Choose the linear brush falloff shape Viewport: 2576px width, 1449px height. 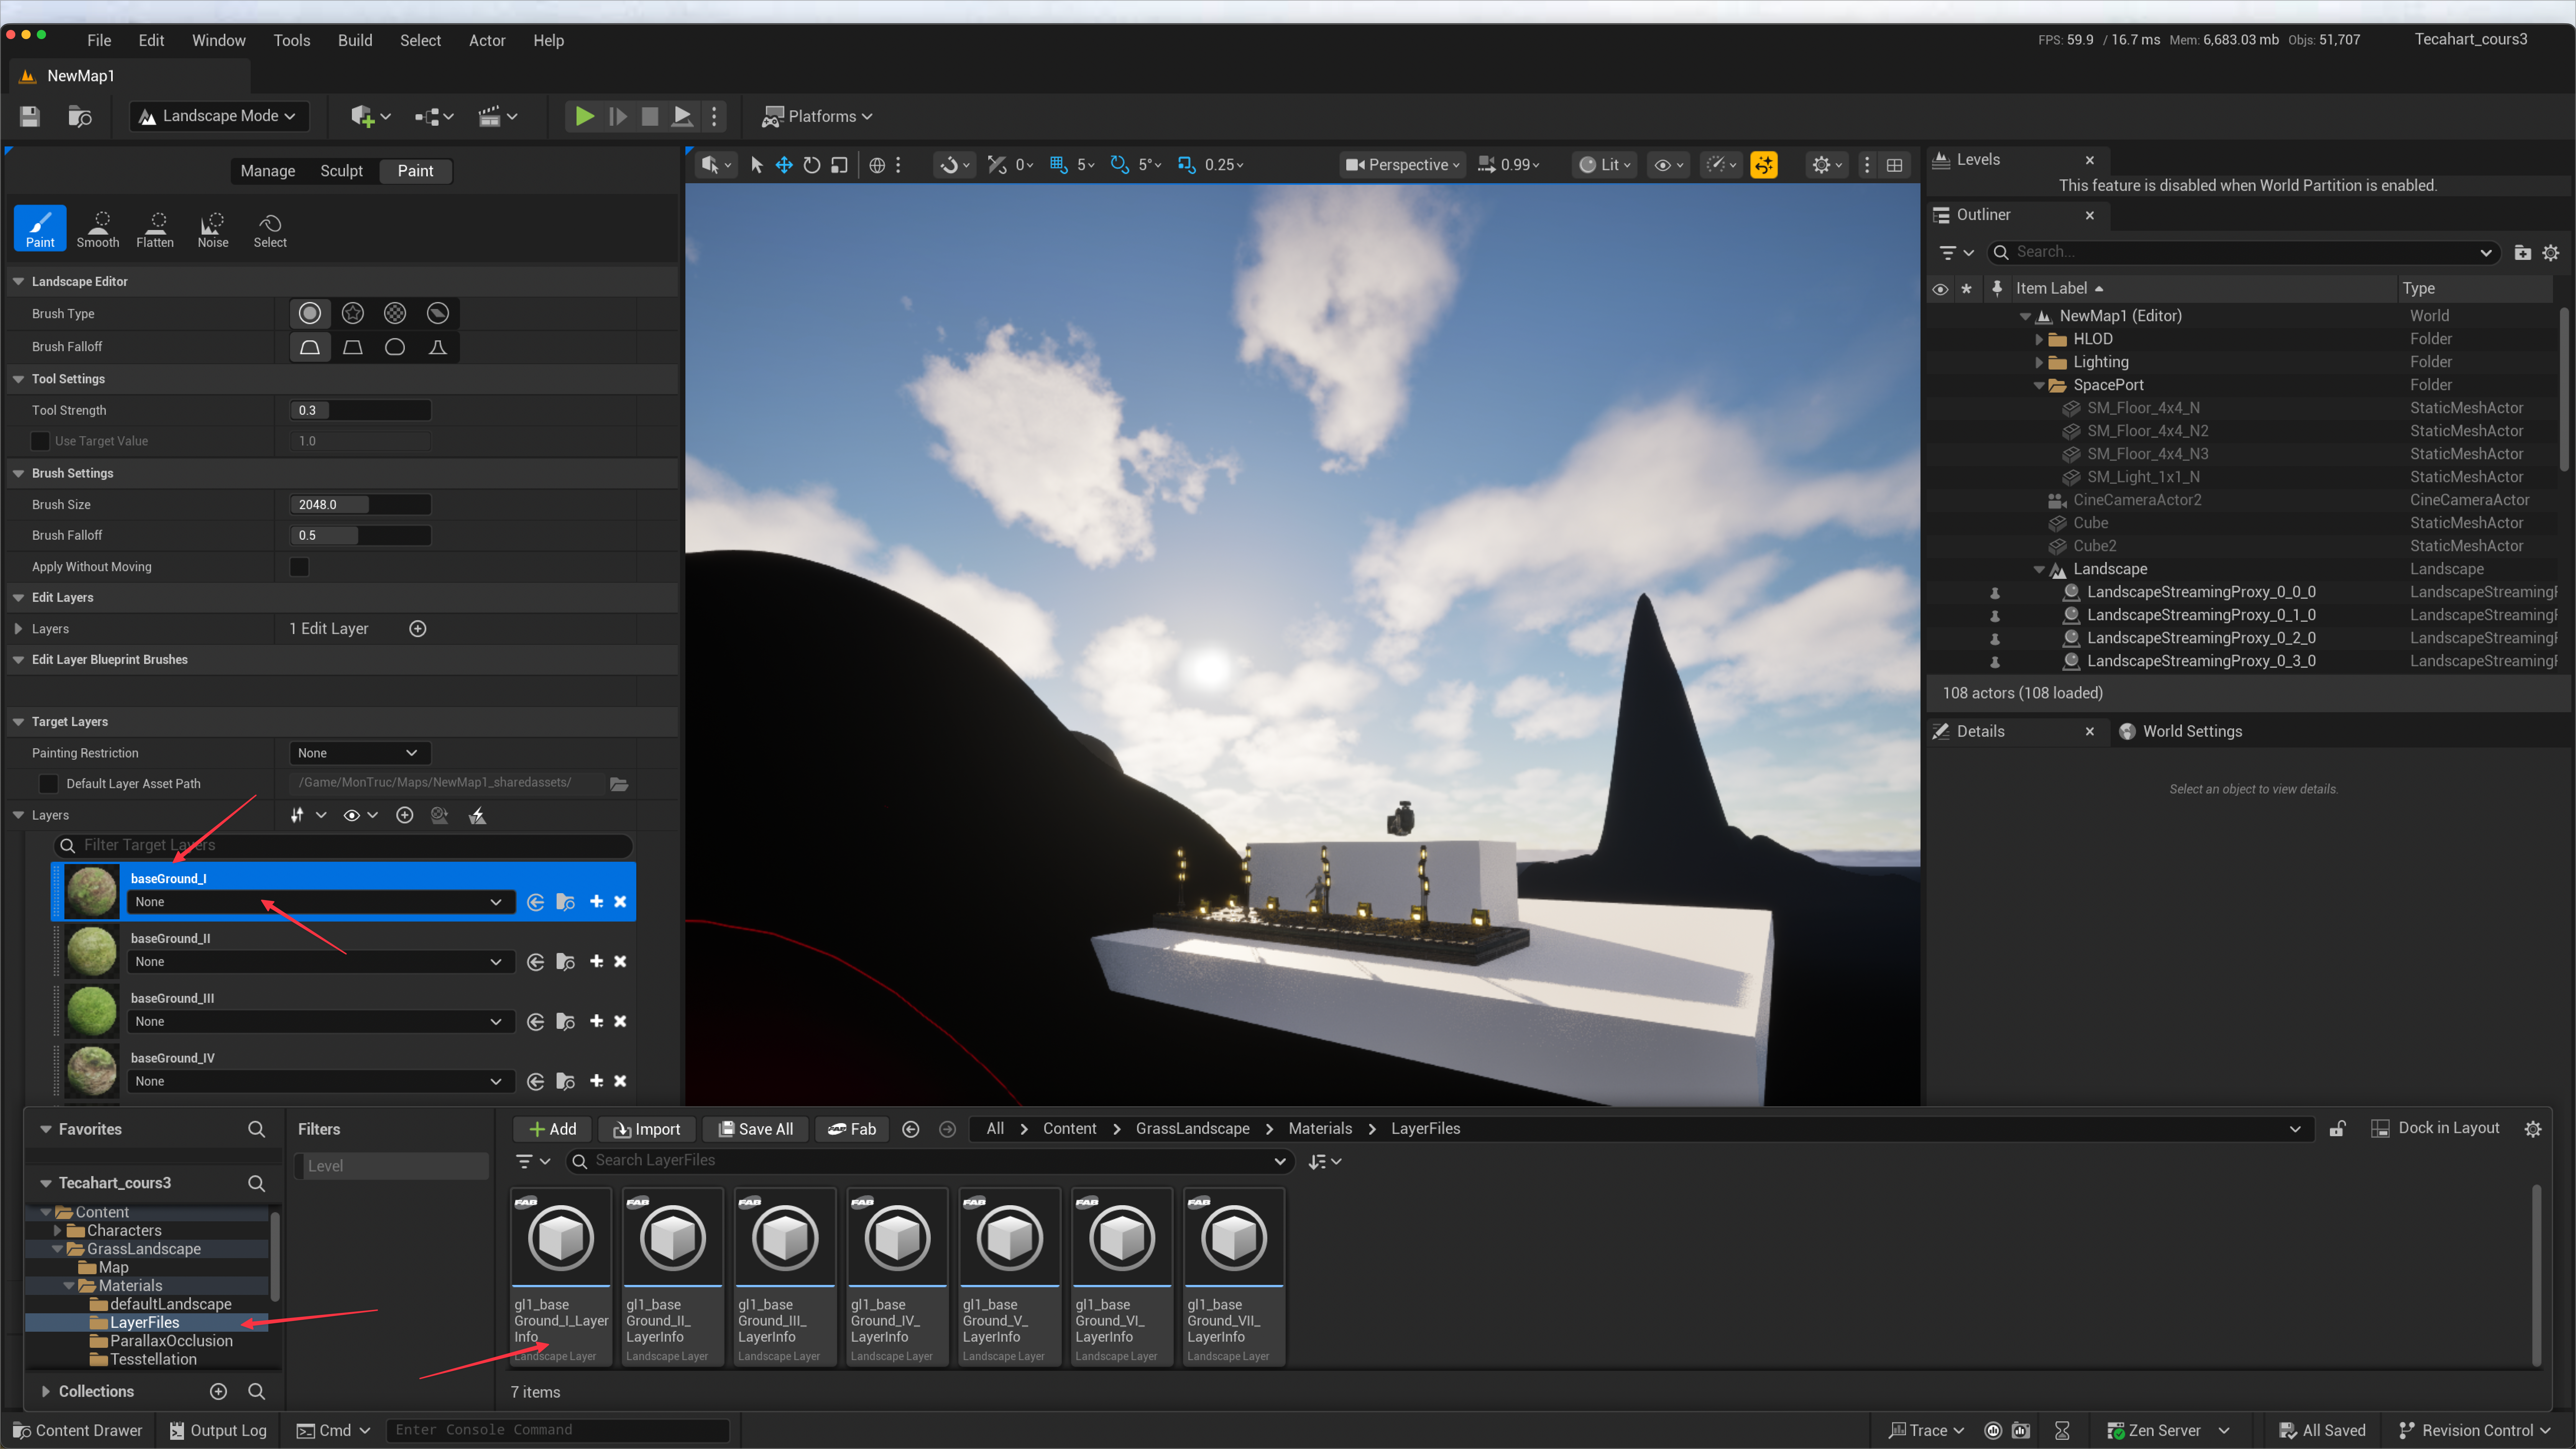[x=353, y=347]
